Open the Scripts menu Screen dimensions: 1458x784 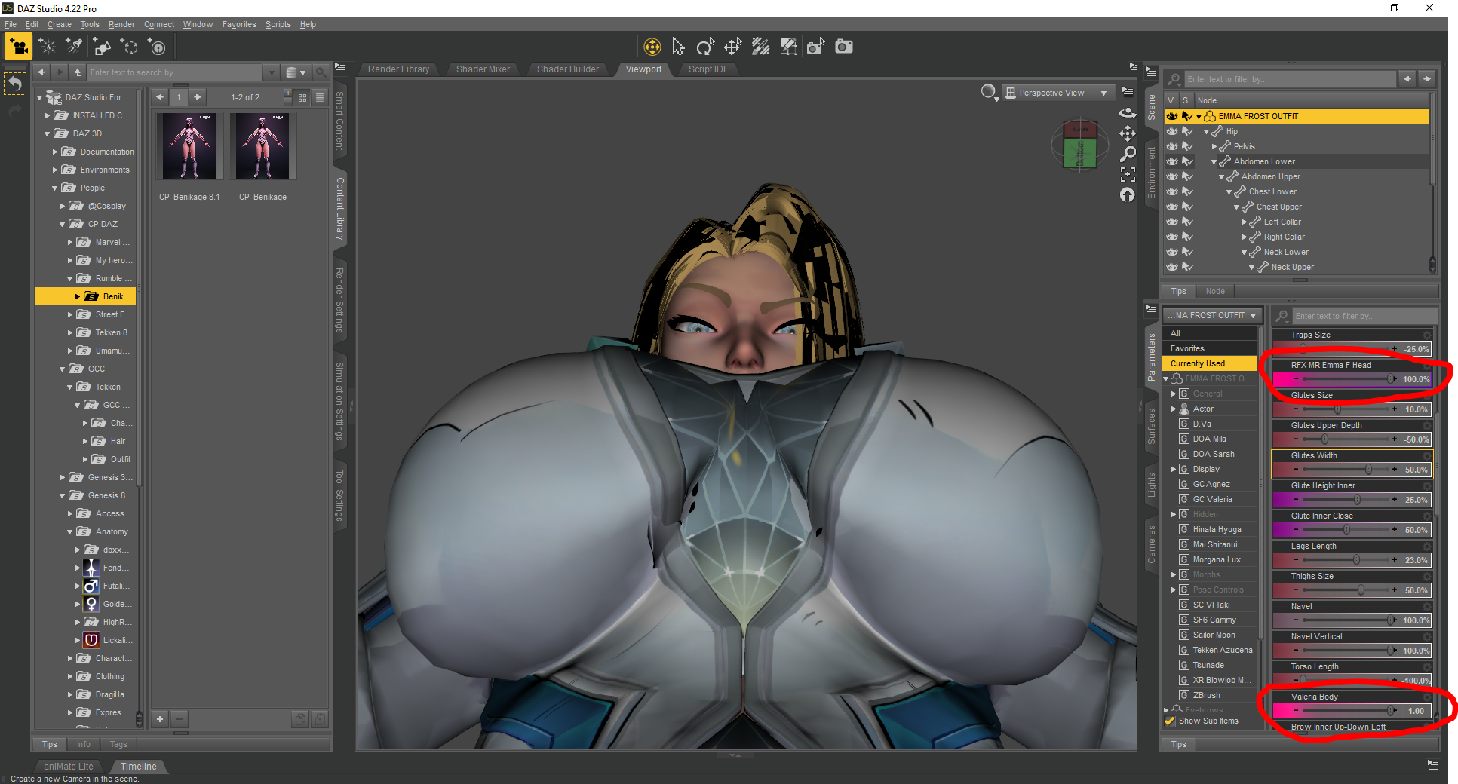point(278,24)
